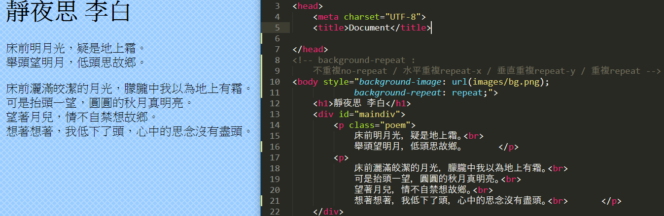Viewport: 664px width, 216px height.
Task: Click line number 5 in the gutter
Action: click(276, 28)
